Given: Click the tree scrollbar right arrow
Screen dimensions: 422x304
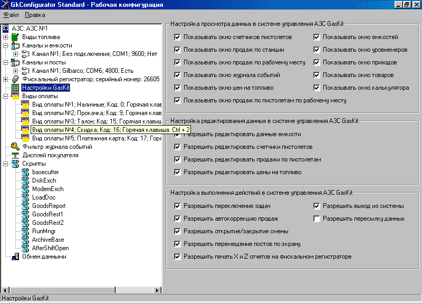Looking at the screenshot, I should pyautogui.click(x=157, y=290).
